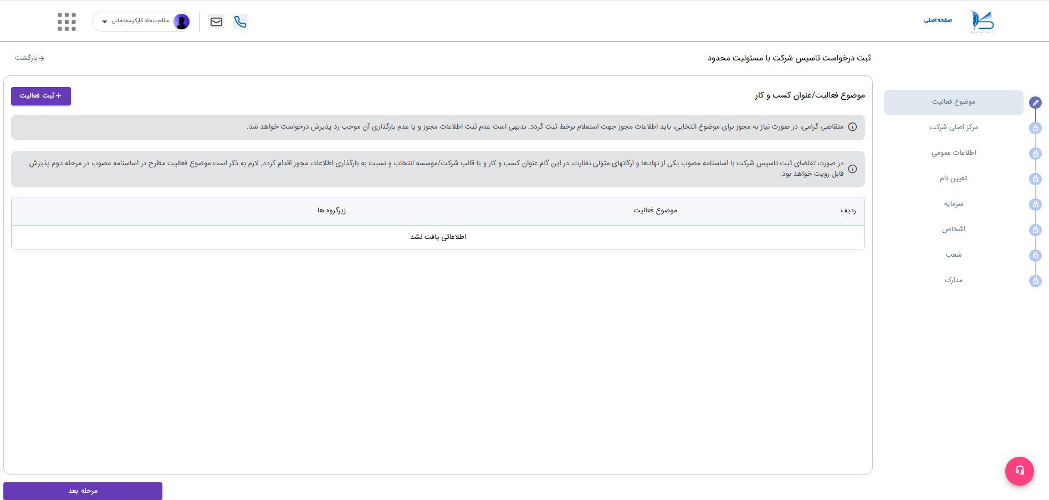Image resolution: width=1049 pixels, height=500 pixels.
Task: Click the page title ثبت درخواست تاسیس شرکت
Action: tap(789, 58)
